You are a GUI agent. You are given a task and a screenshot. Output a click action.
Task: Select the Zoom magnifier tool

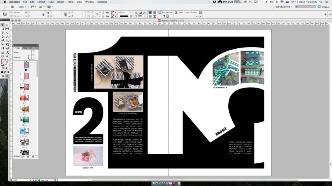click(x=7, y=56)
